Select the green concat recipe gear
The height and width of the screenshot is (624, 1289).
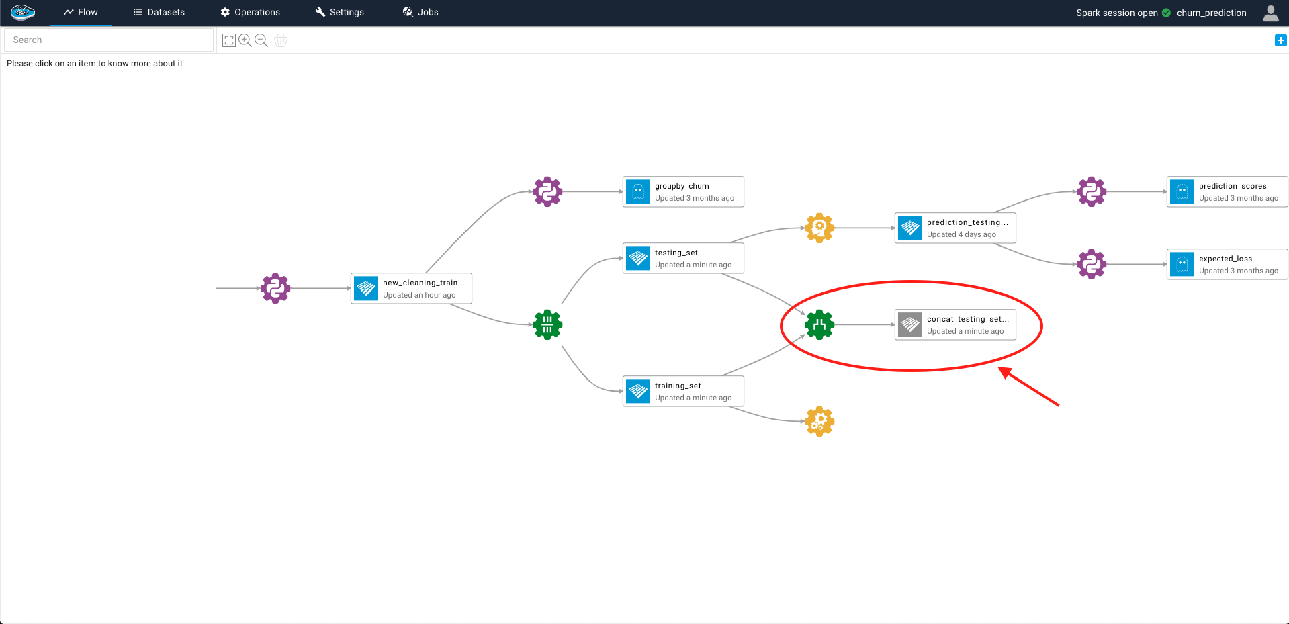click(819, 325)
